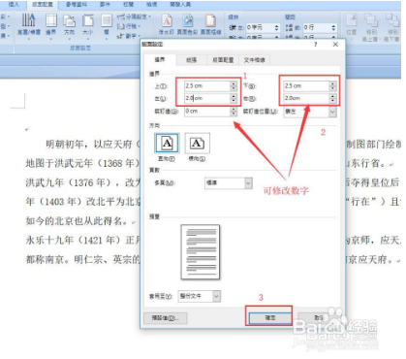Open 斷字 hyphenation menu in ribbon

(129, 36)
